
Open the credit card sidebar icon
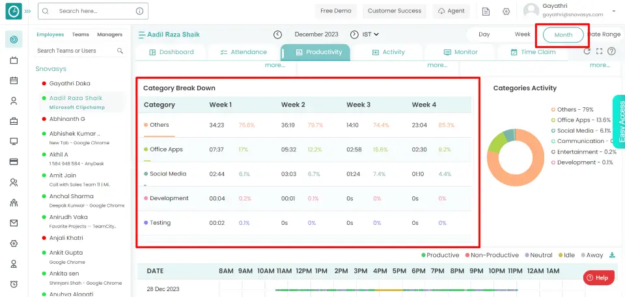(x=14, y=162)
